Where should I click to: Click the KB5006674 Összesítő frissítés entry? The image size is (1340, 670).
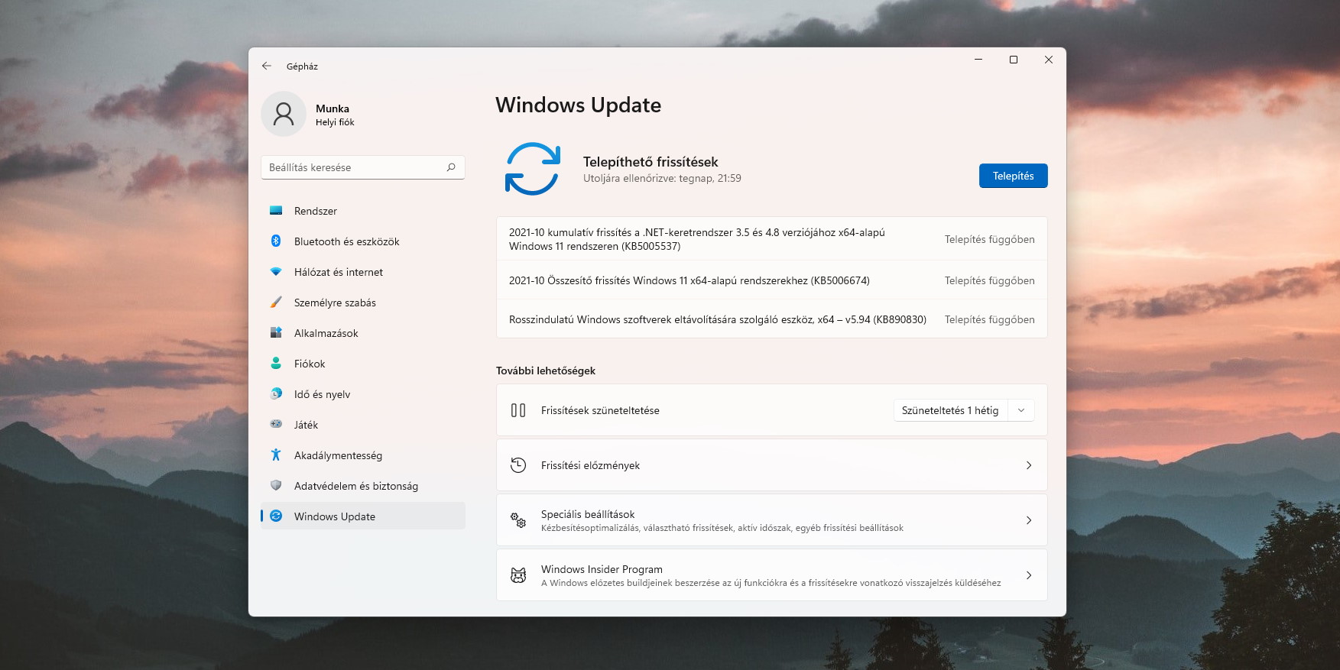[x=772, y=280]
